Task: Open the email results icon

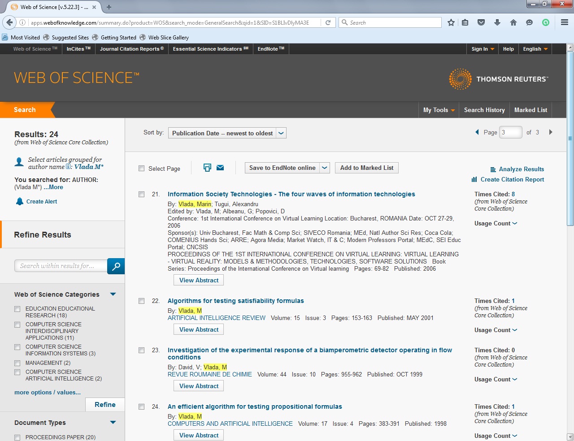Action: [x=220, y=168]
